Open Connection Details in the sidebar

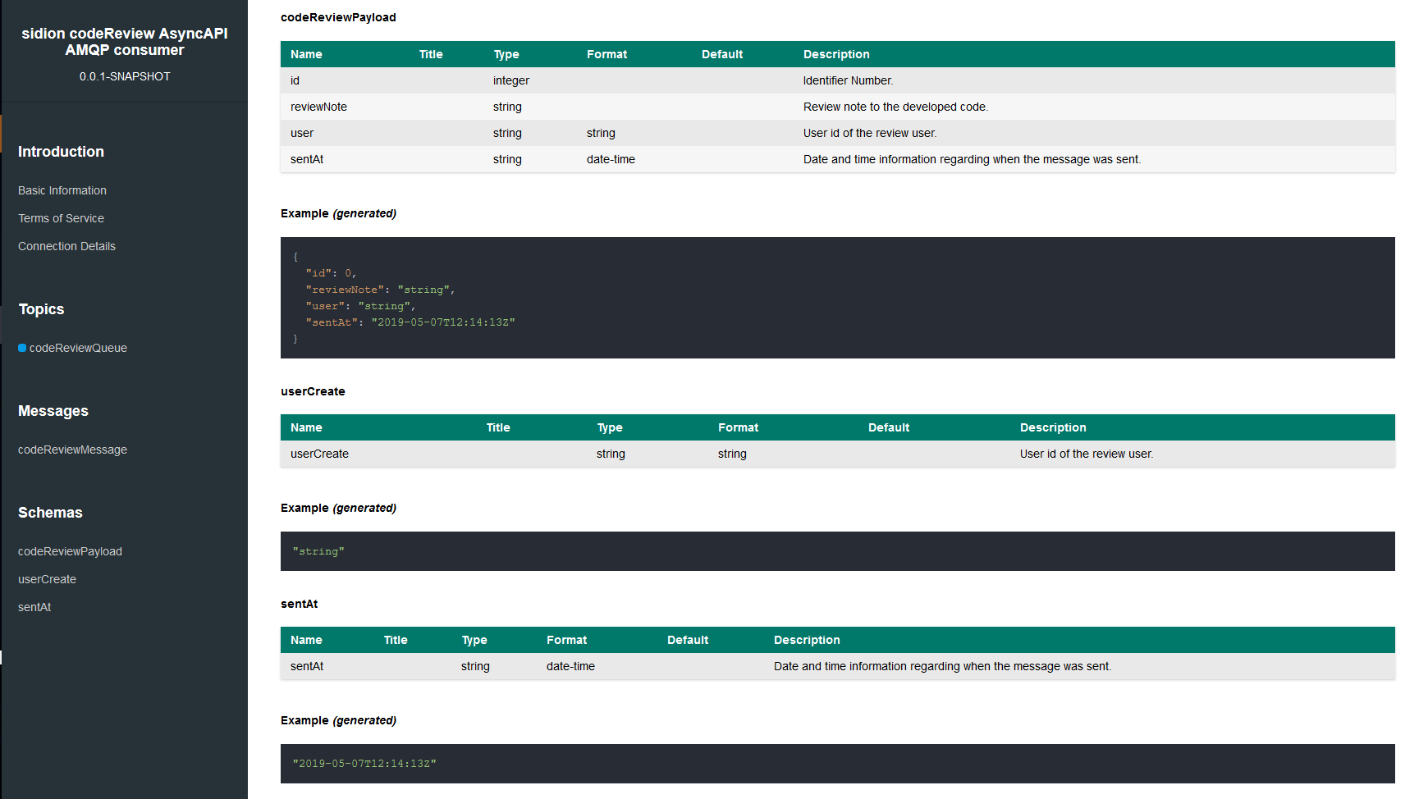(x=66, y=246)
